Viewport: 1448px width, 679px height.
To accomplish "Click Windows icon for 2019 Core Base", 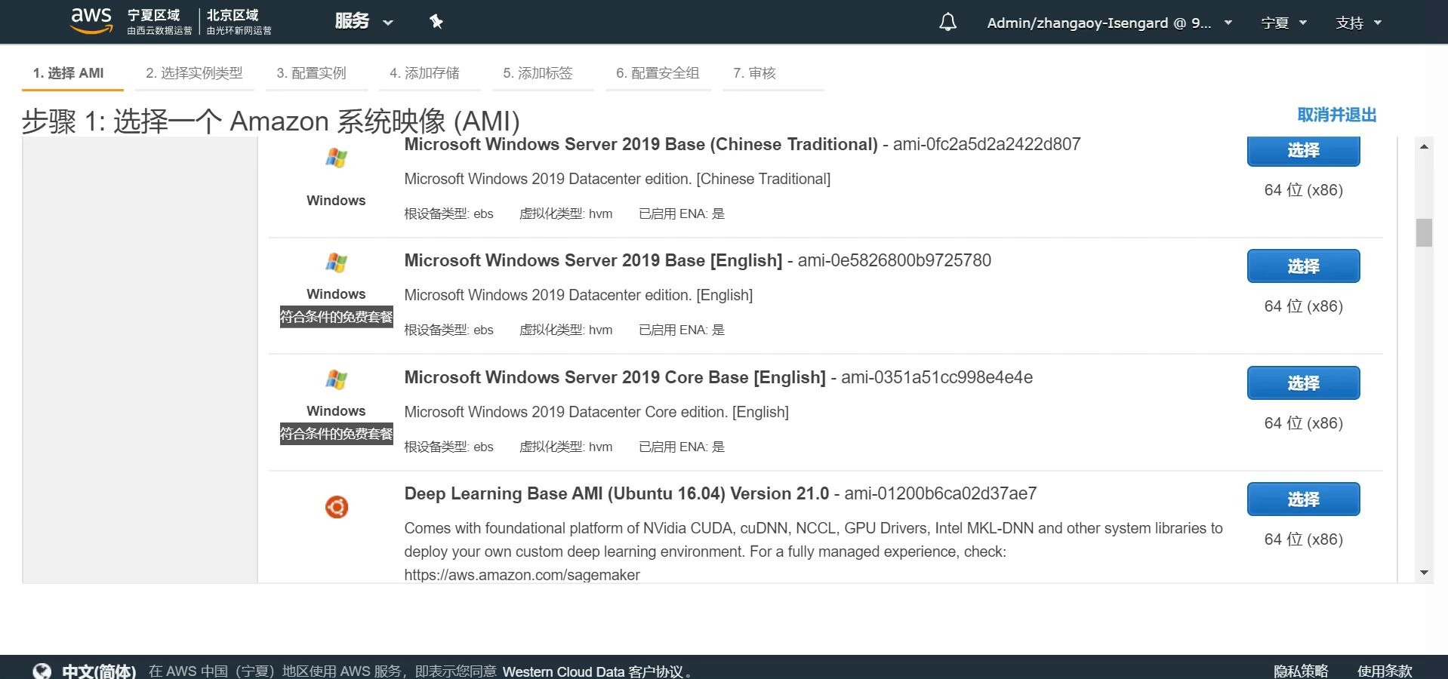I will click(336, 379).
